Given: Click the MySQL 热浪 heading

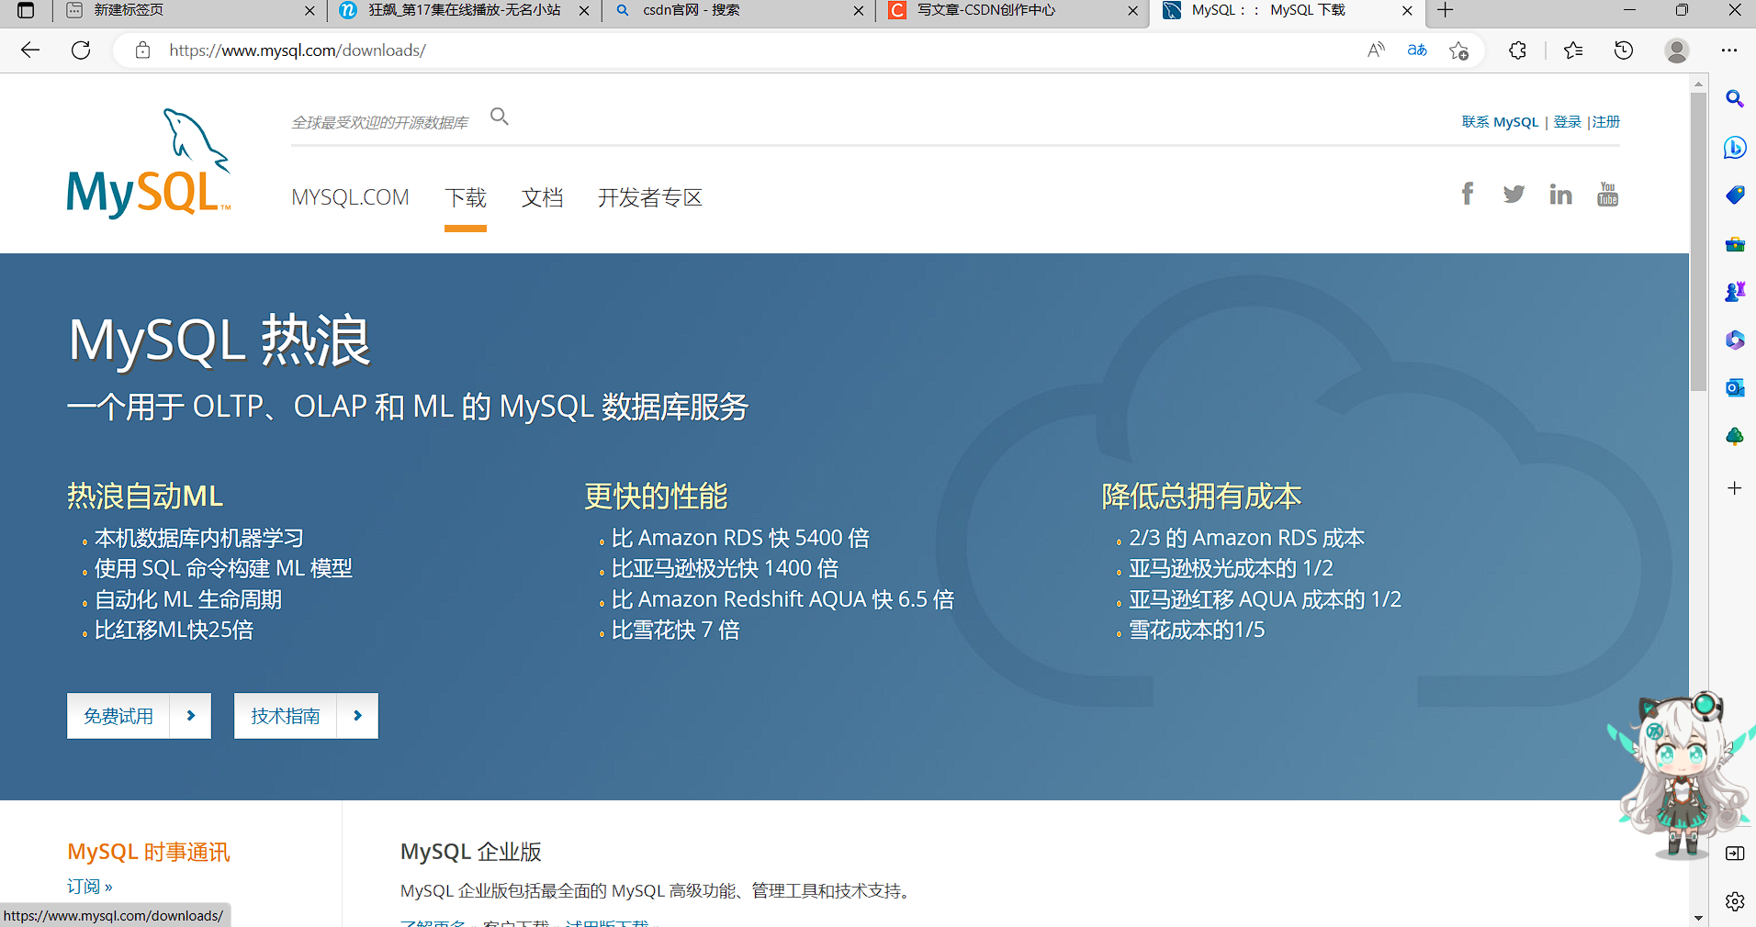Looking at the screenshot, I should pyautogui.click(x=219, y=341).
